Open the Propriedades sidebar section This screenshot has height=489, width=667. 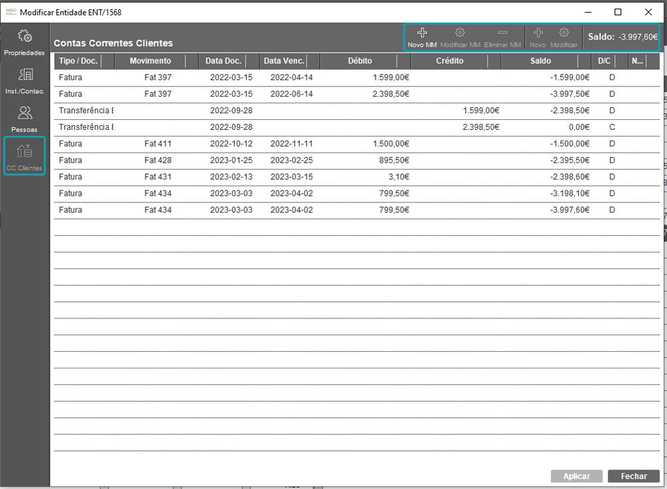(x=25, y=43)
